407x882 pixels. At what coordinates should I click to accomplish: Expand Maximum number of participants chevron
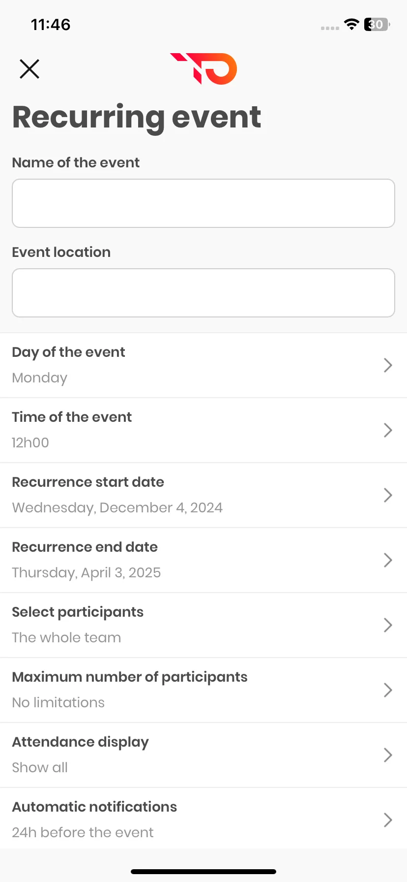[388, 690]
